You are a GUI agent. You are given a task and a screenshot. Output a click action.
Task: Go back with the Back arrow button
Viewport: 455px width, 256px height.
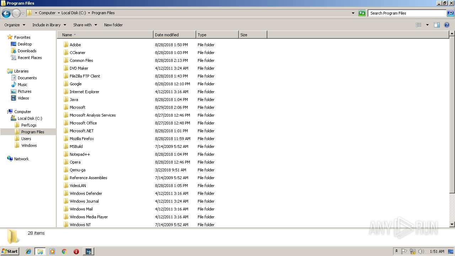(x=6, y=14)
